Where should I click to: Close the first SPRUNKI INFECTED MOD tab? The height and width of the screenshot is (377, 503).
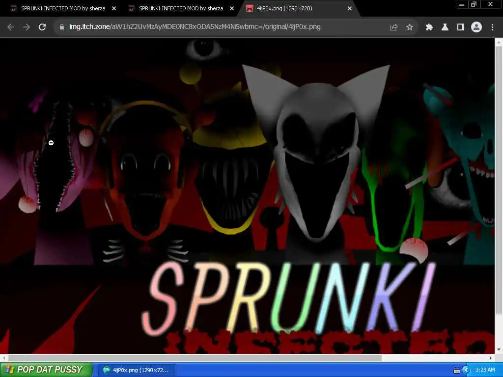[x=114, y=9]
